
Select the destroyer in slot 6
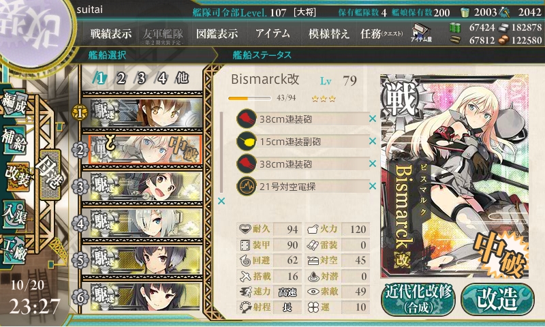(x=146, y=296)
